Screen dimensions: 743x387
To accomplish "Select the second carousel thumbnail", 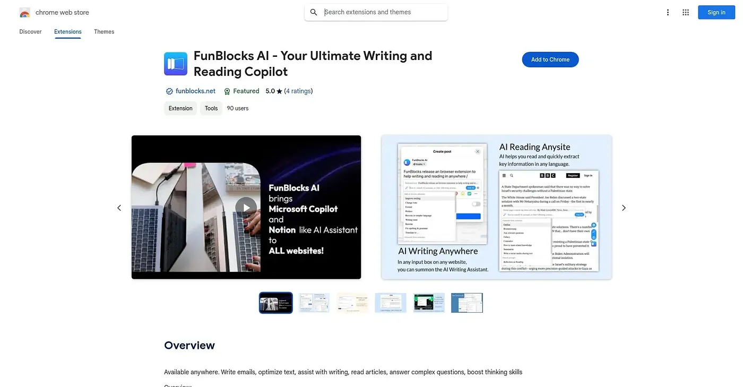I will pyautogui.click(x=314, y=303).
